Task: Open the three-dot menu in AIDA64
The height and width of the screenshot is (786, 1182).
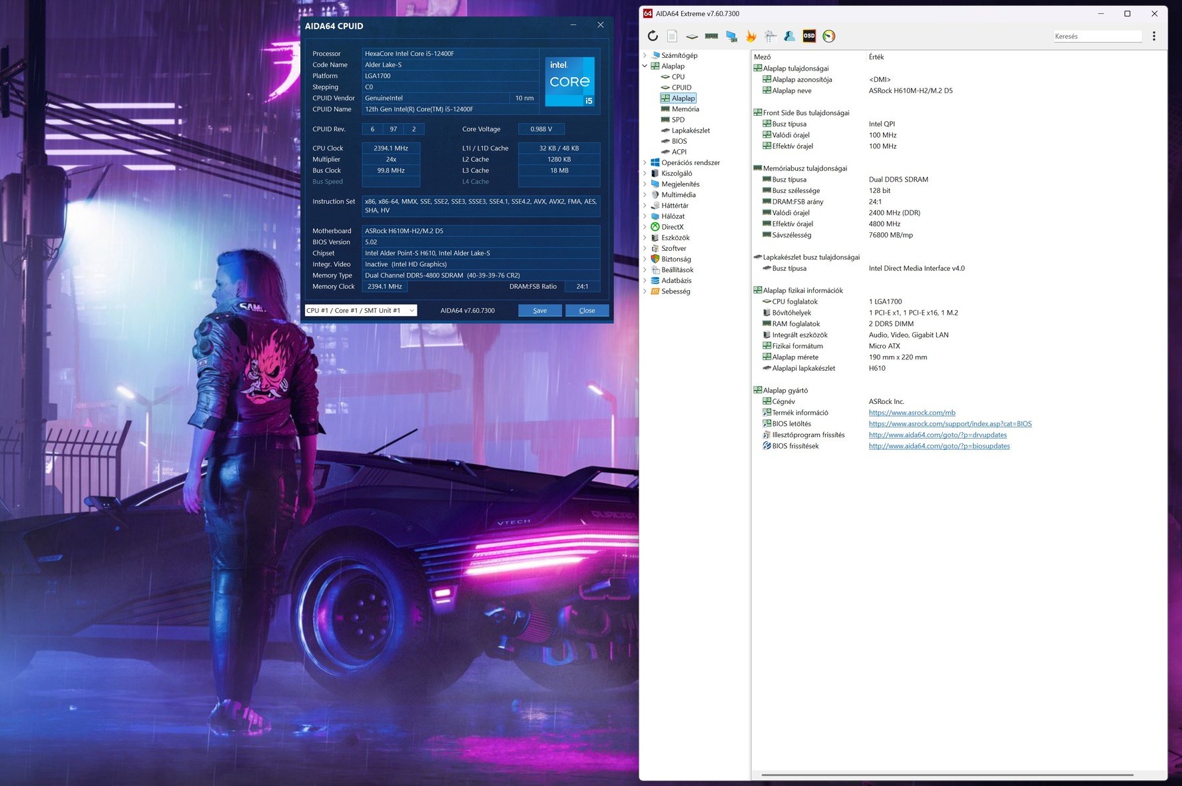Action: (1154, 36)
